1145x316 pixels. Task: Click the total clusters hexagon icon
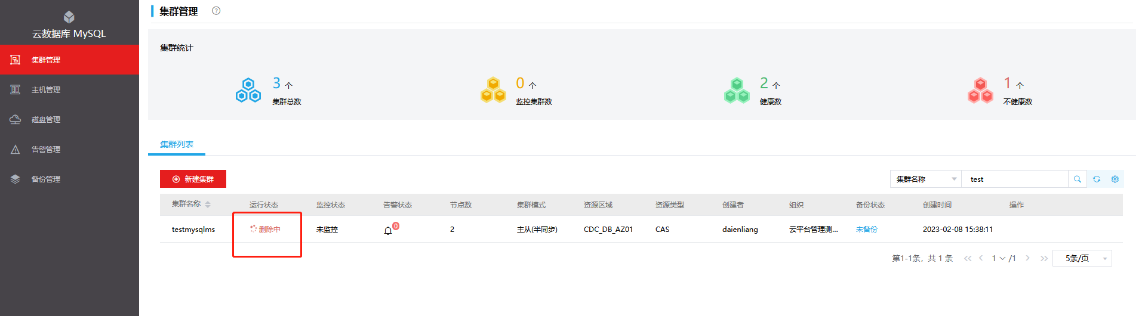(248, 90)
